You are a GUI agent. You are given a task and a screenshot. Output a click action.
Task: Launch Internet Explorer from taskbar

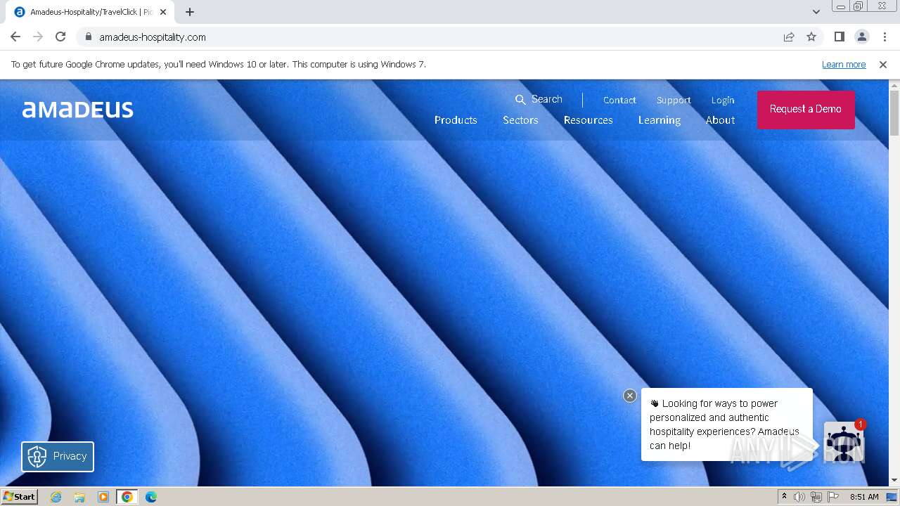coord(56,497)
